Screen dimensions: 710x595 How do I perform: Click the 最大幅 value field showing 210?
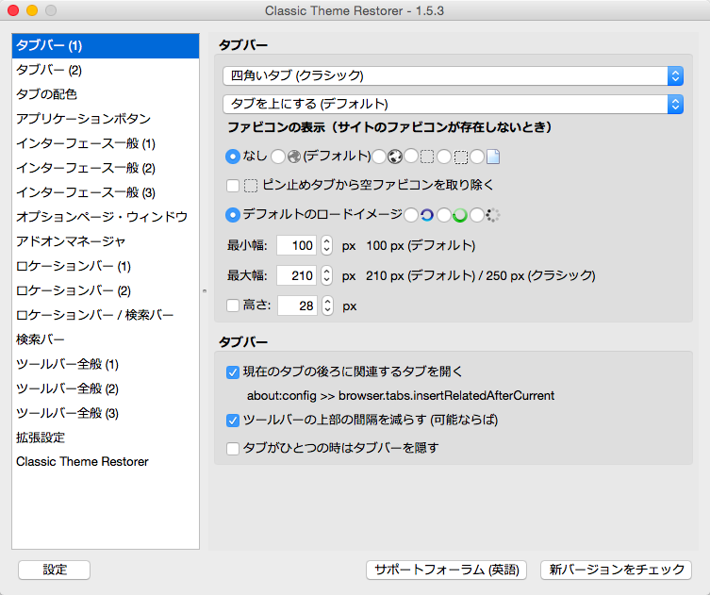[x=297, y=275]
